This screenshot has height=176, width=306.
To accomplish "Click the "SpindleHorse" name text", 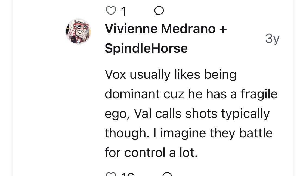I will pyautogui.click(x=146, y=48).
